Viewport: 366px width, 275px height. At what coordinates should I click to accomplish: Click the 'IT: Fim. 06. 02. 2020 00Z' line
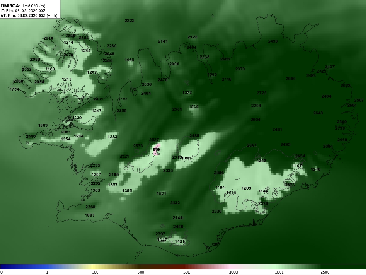click(x=23, y=11)
